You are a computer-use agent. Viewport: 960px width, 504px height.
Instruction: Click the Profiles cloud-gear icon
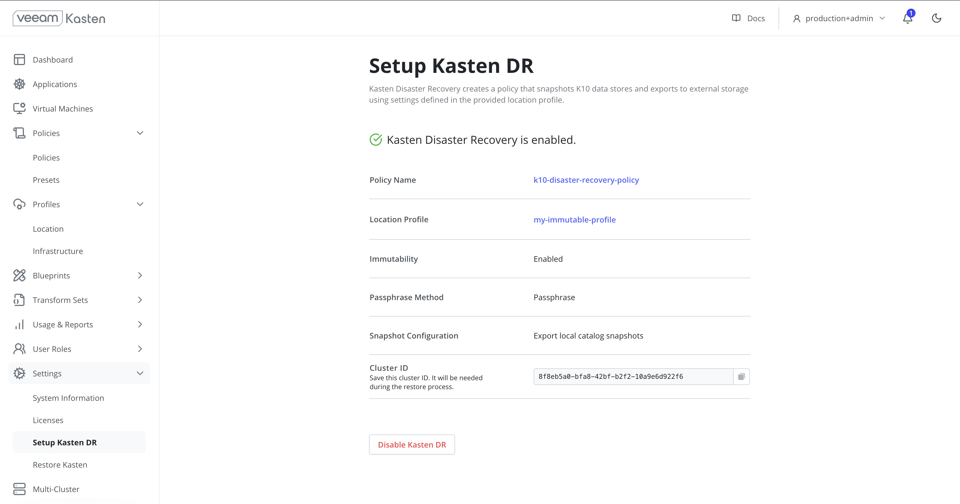(19, 204)
